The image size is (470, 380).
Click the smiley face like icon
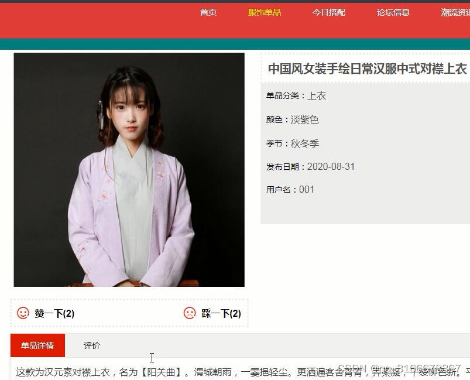(x=23, y=313)
